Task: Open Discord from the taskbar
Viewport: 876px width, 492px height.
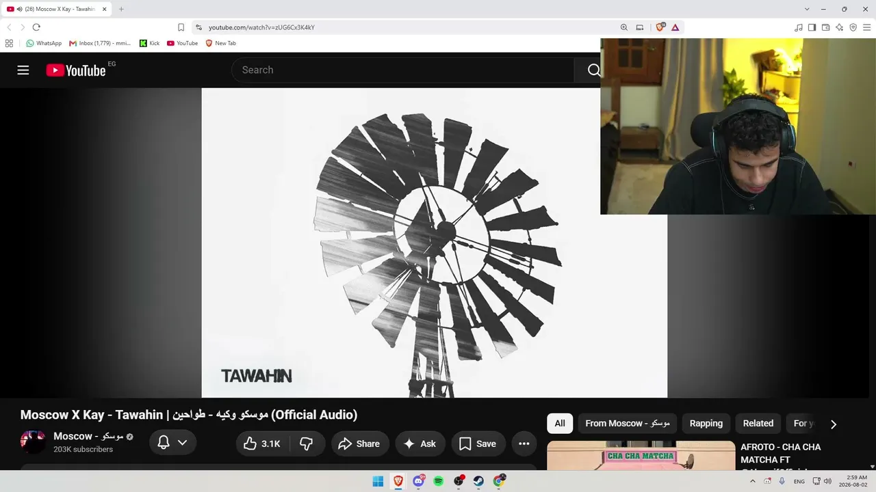Action: coord(418,481)
